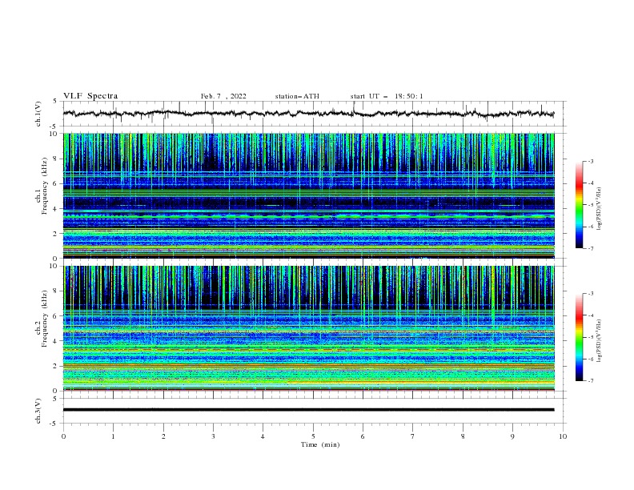Click inside the ch.2 spectrogram panel
Screen dimensions: 634x490
(308, 328)
